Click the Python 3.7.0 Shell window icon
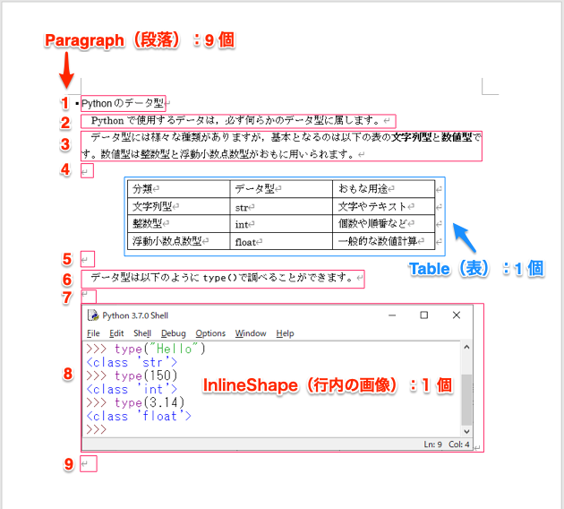Screen dimensions: 564x509 (93, 315)
